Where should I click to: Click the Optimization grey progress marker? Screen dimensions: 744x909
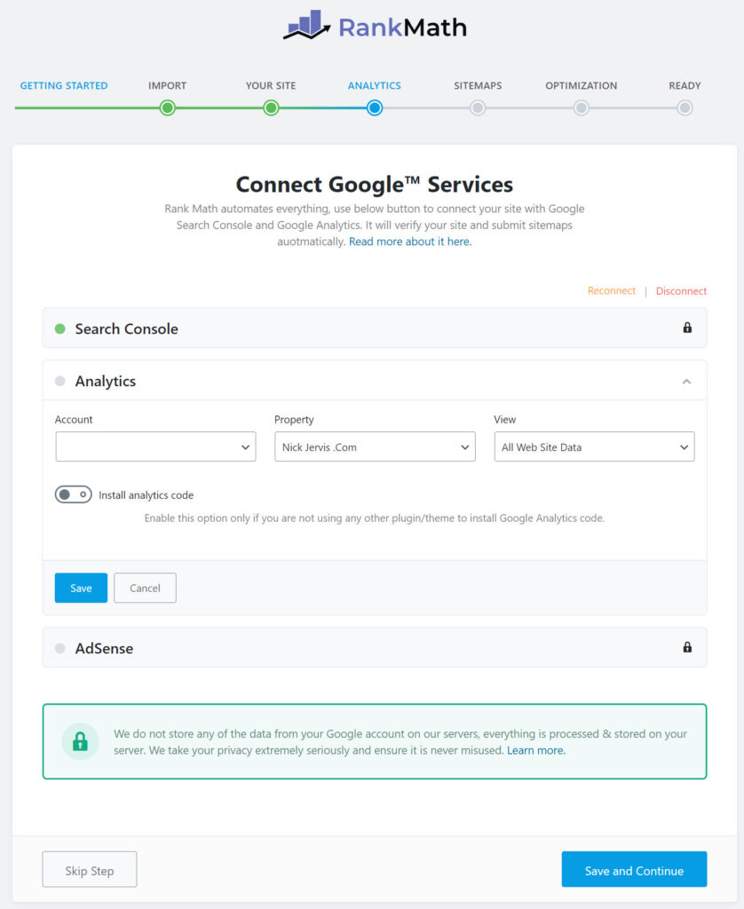click(581, 107)
